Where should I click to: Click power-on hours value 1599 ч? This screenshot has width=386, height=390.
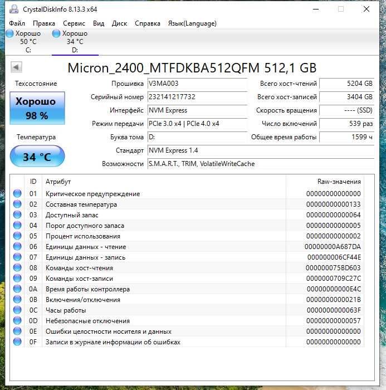[346, 137]
